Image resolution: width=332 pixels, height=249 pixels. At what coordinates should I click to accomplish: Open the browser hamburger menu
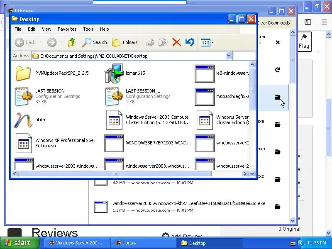click(324, 22)
